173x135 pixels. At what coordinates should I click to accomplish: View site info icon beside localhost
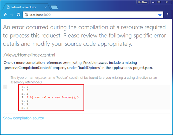pyautogui.click(x=26, y=15)
